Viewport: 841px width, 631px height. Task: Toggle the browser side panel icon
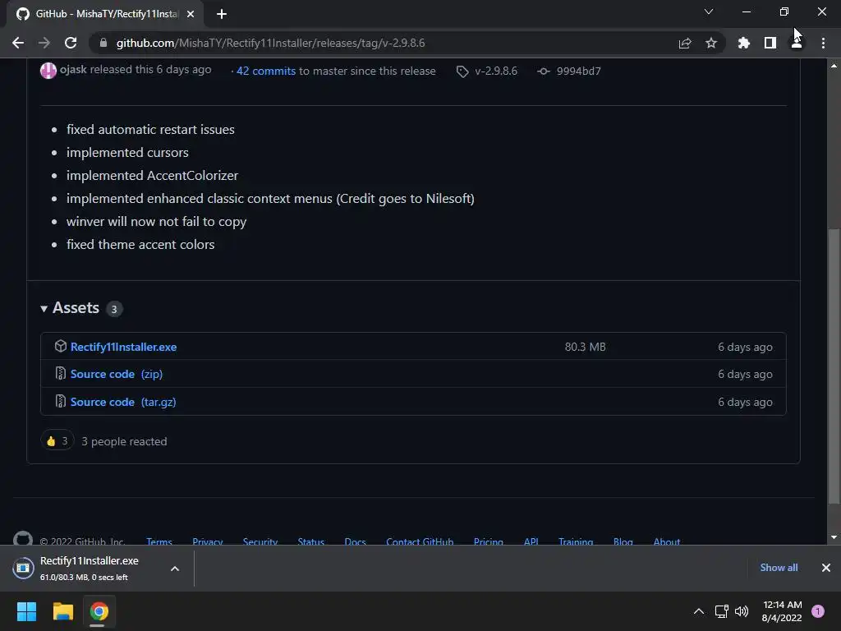[770, 43]
